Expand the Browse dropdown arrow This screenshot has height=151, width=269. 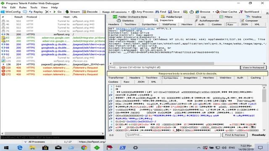pyautogui.click(x=213, y=12)
